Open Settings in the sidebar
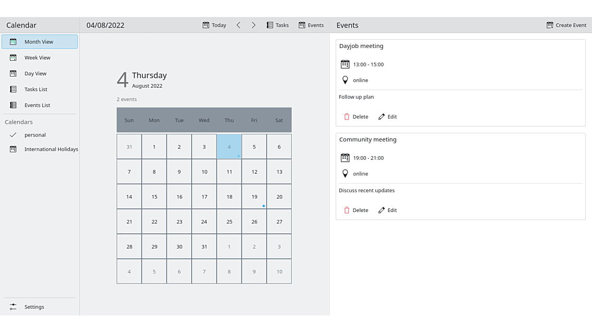 [34, 307]
